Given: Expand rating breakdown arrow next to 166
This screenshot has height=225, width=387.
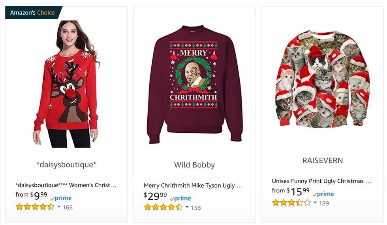Looking at the screenshot, I should [x=59, y=207].
